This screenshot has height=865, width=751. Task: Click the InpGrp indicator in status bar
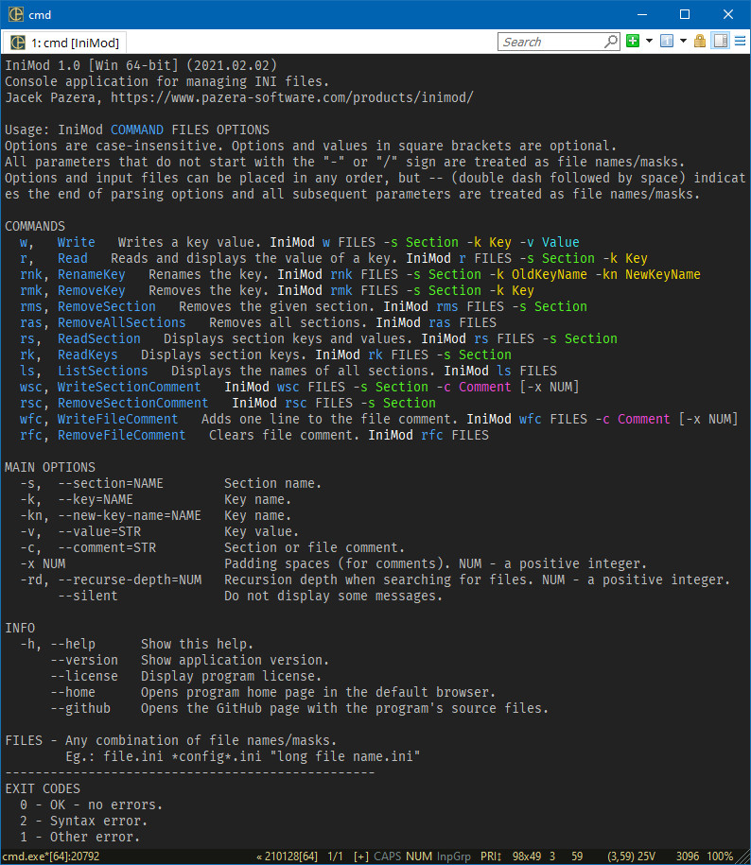coord(454,856)
